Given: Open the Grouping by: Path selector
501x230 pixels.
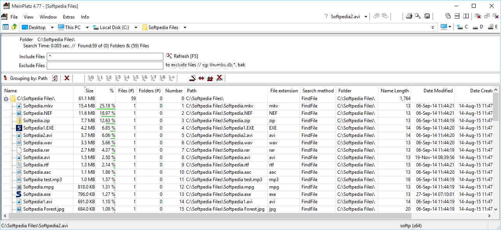Looking at the screenshot, I should coord(29,78).
